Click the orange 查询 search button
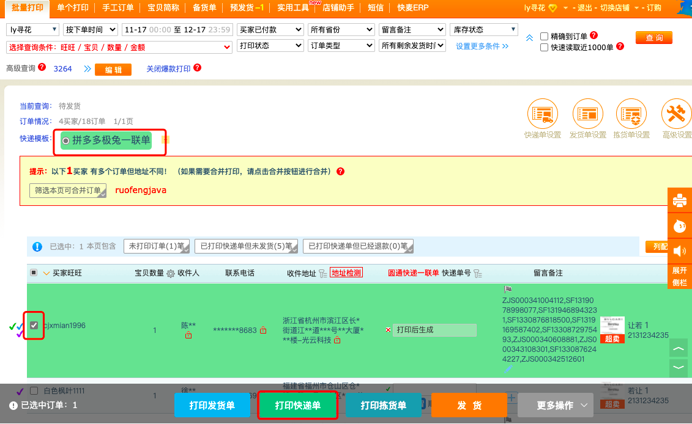This screenshot has width=692, height=424. tap(654, 37)
